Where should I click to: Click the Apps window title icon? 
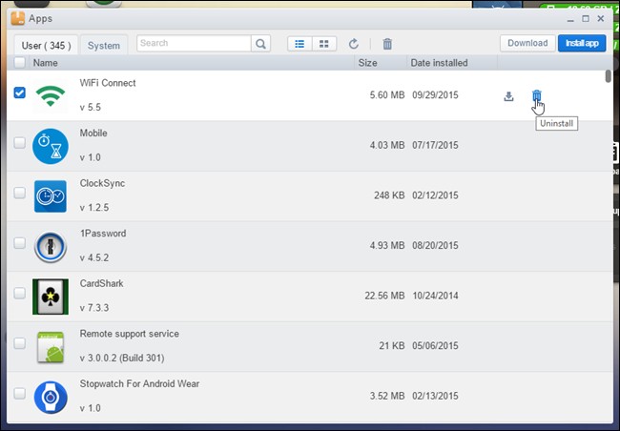[x=18, y=18]
